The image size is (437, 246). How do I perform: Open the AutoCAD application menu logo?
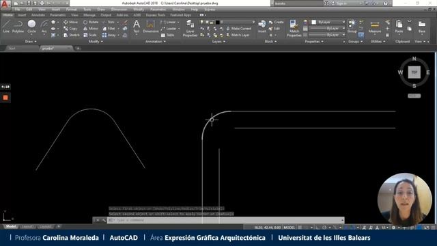(x=5, y=4)
